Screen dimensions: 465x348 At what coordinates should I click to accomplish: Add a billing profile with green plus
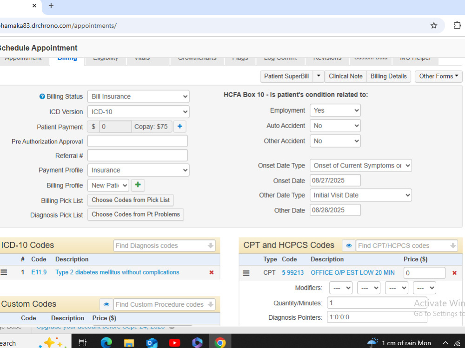pyautogui.click(x=138, y=185)
